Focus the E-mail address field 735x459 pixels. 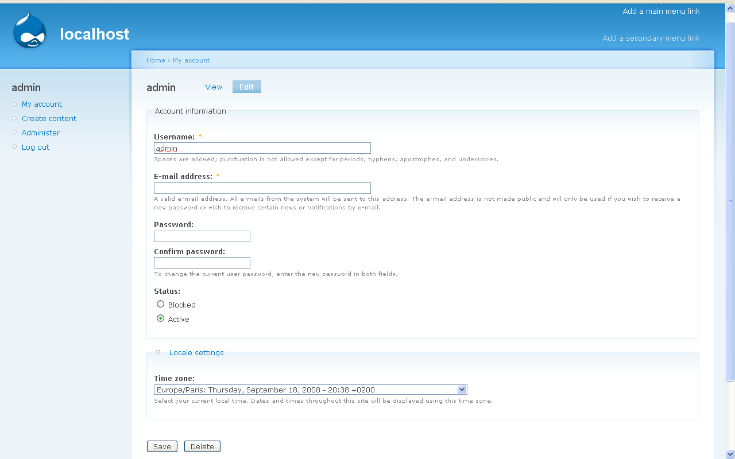pyautogui.click(x=262, y=188)
